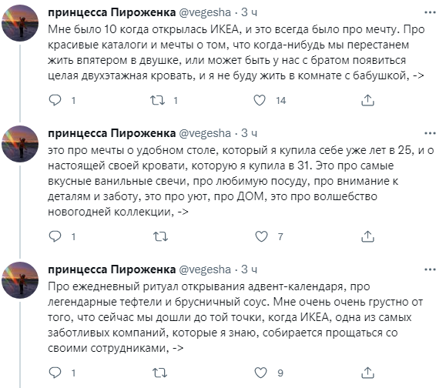Screen dimensions: 446x388
Task: Open the first tweet's 3 ч timestamp
Action: 249,12
